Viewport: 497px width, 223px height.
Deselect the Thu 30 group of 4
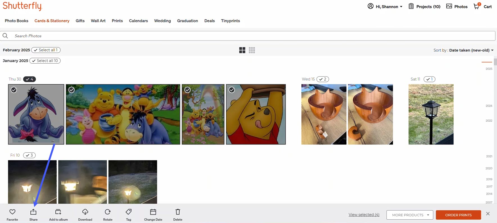pyautogui.click(x=30, y=79)
